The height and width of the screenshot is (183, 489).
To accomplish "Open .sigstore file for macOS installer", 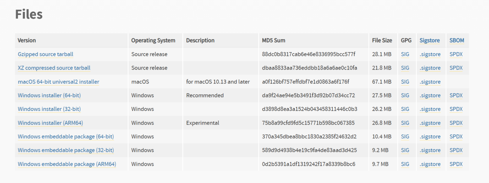I will (430, 82).
